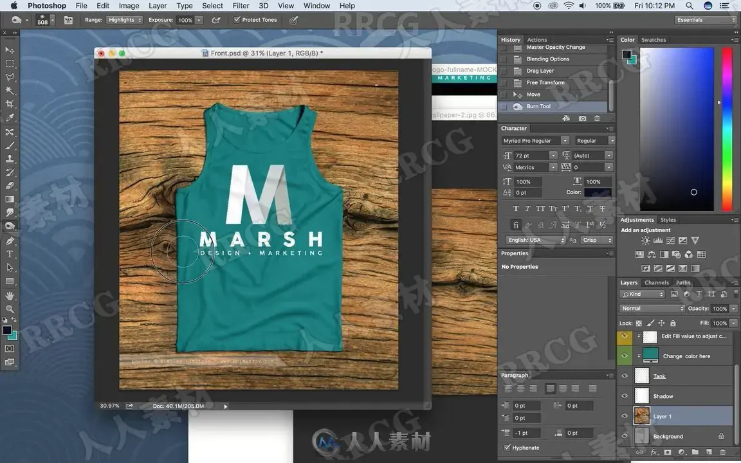Select the Crop tool

tap(10, 104)
